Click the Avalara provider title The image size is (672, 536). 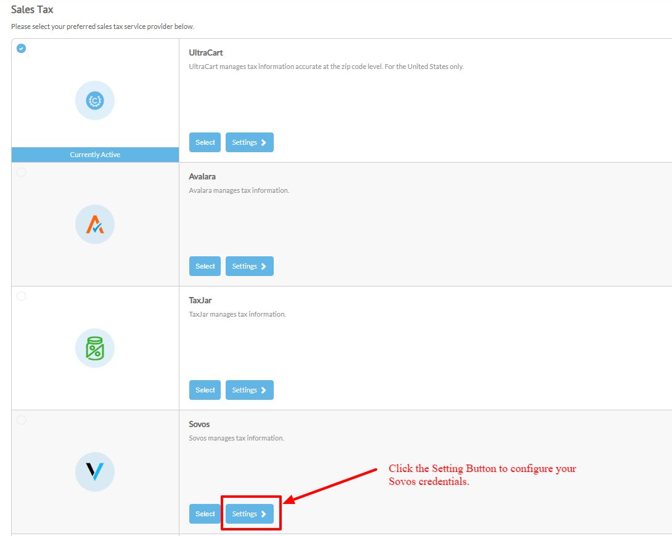[202, 176]
